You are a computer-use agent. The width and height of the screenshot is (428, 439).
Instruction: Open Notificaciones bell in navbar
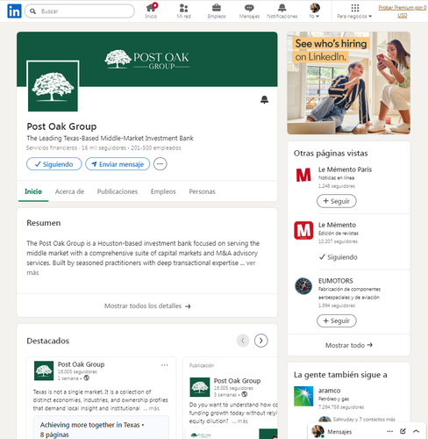click(282, 11)
